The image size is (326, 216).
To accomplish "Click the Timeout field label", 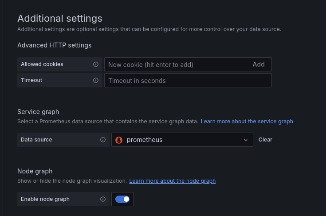I will coord(31,80).
